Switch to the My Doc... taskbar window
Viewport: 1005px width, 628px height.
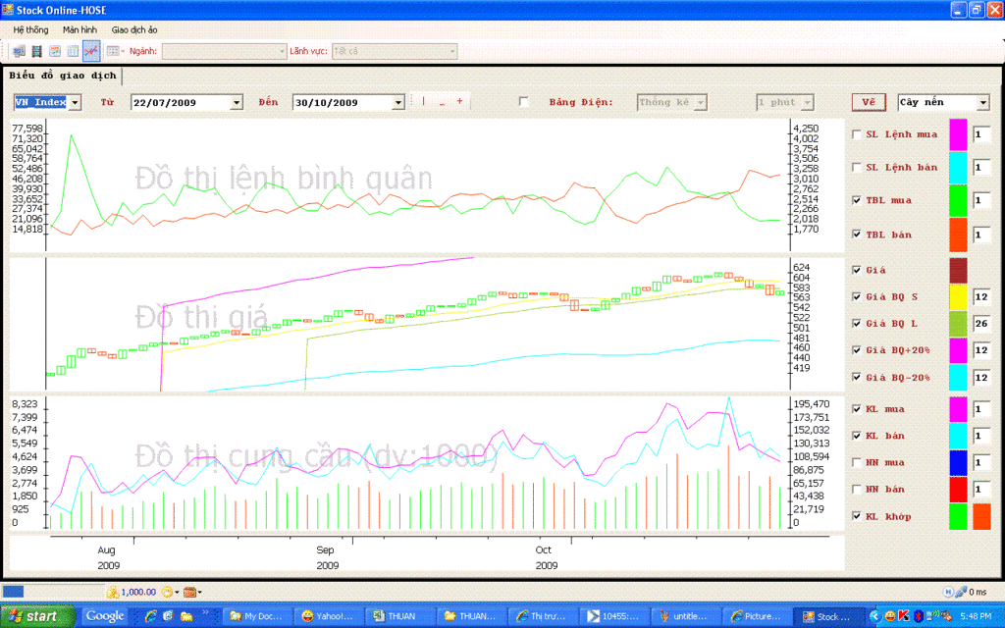256,616
